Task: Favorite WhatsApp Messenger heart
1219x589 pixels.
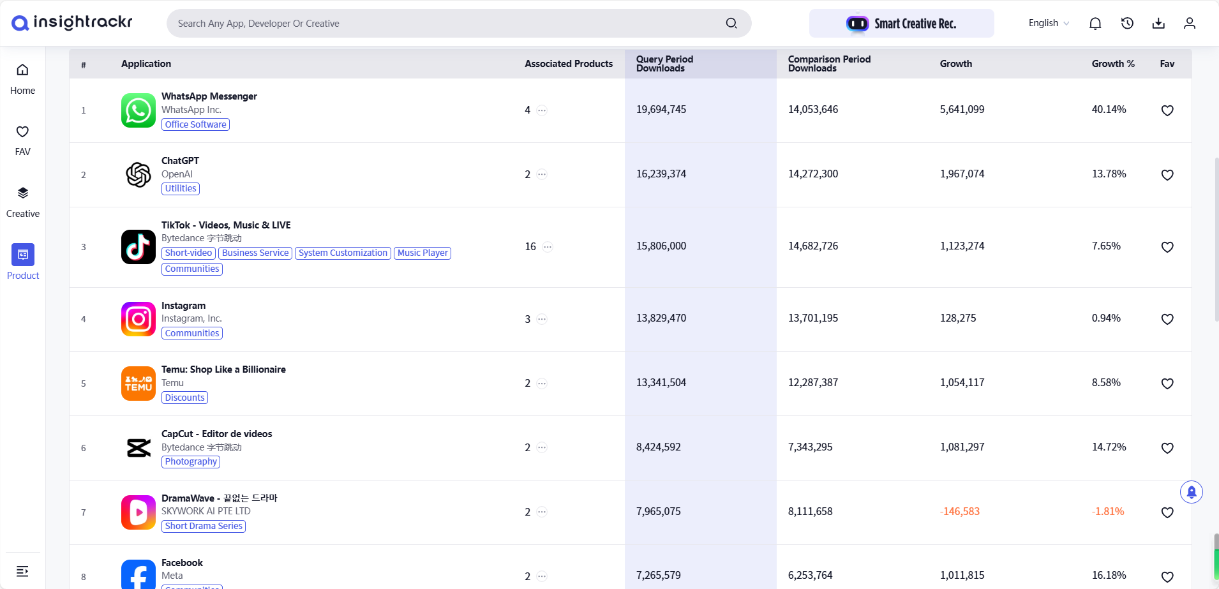Action: click(1167, 110)
